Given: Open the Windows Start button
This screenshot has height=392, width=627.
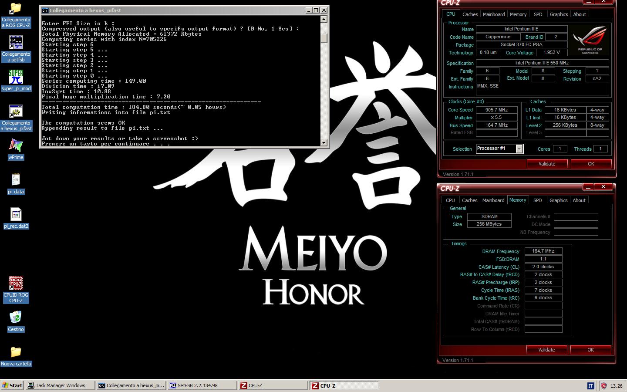Looking at the screenshot, I should coord(12,385).
